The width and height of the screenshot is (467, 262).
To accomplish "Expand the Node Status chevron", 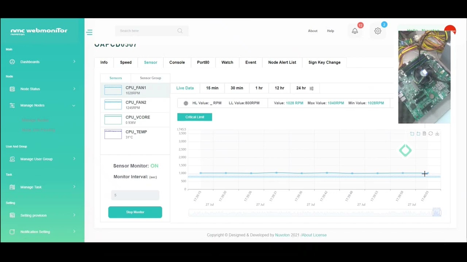I will tap(74, 89).
